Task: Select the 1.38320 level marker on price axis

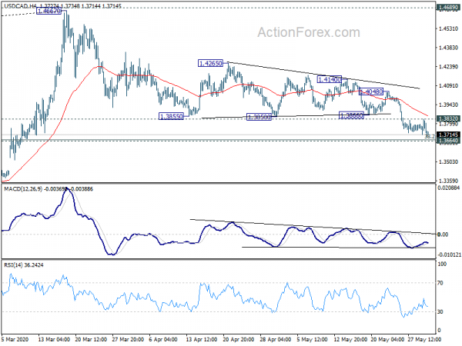Action: click(448, 118)
